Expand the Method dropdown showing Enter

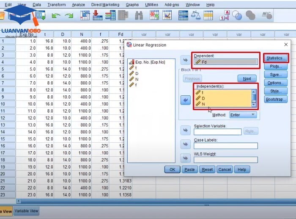(243, 115)
